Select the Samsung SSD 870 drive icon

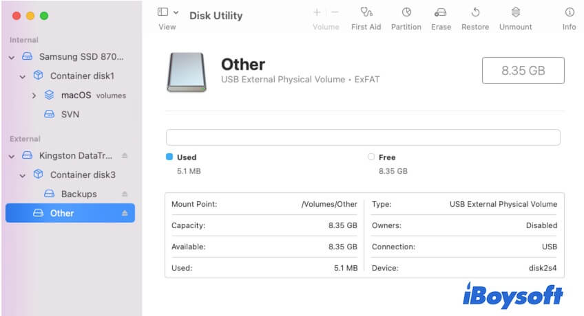pyautogui.click(x=27, y=56)
